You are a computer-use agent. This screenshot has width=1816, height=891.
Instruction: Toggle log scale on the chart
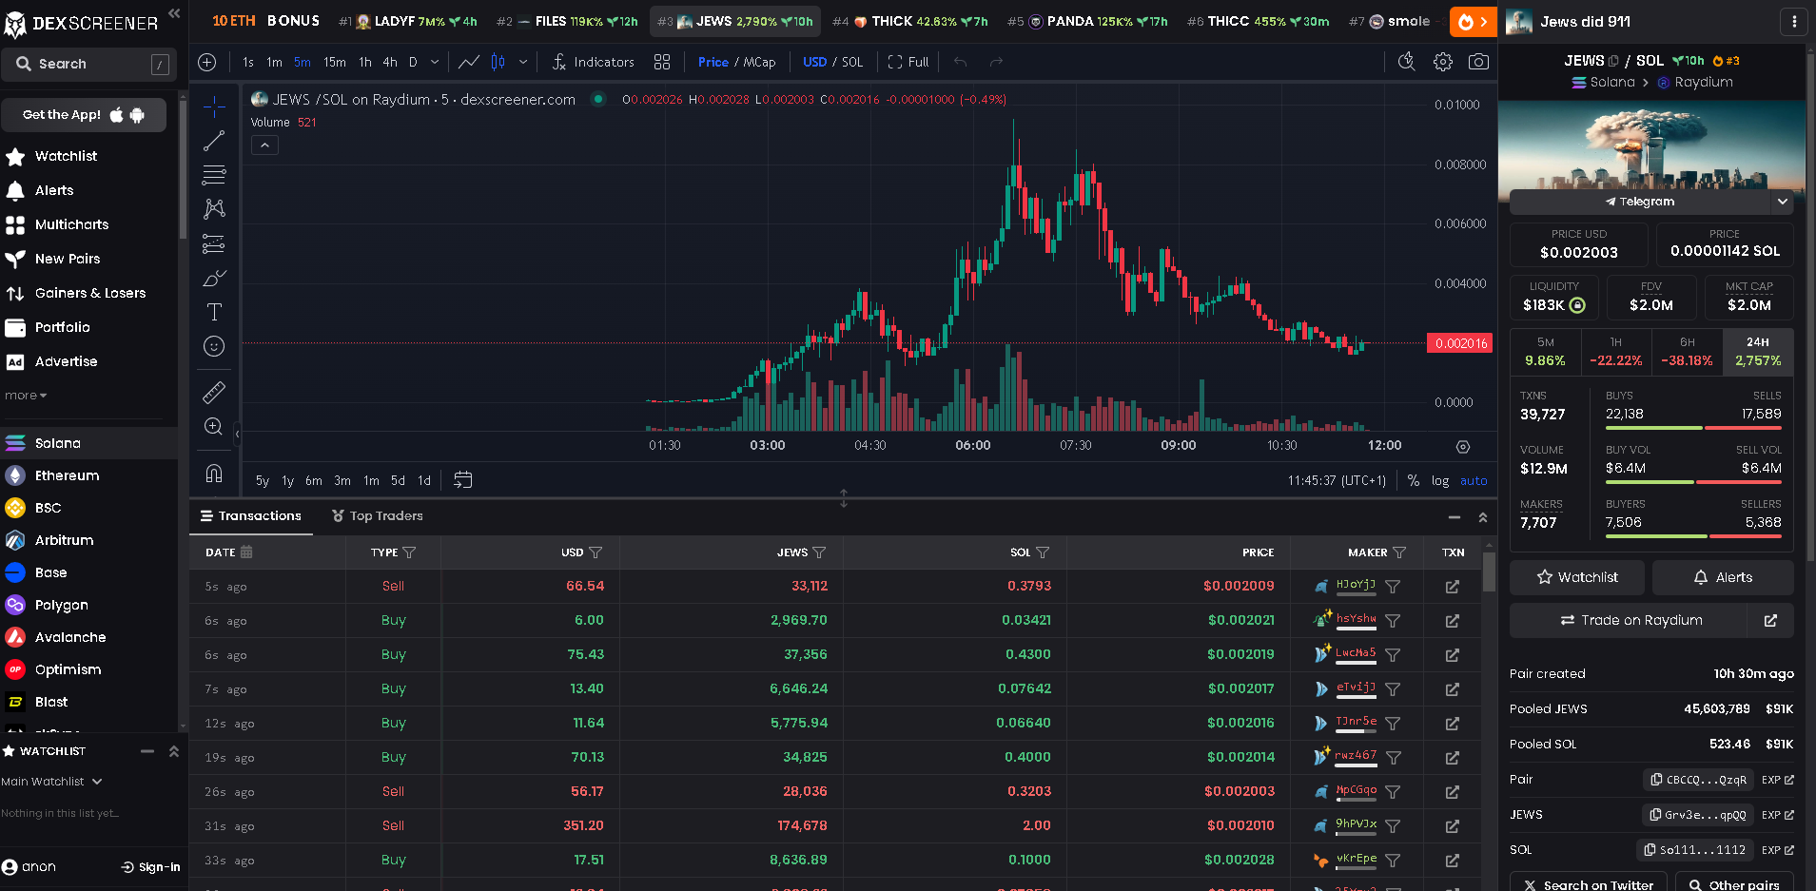[x=1440, y=481]
